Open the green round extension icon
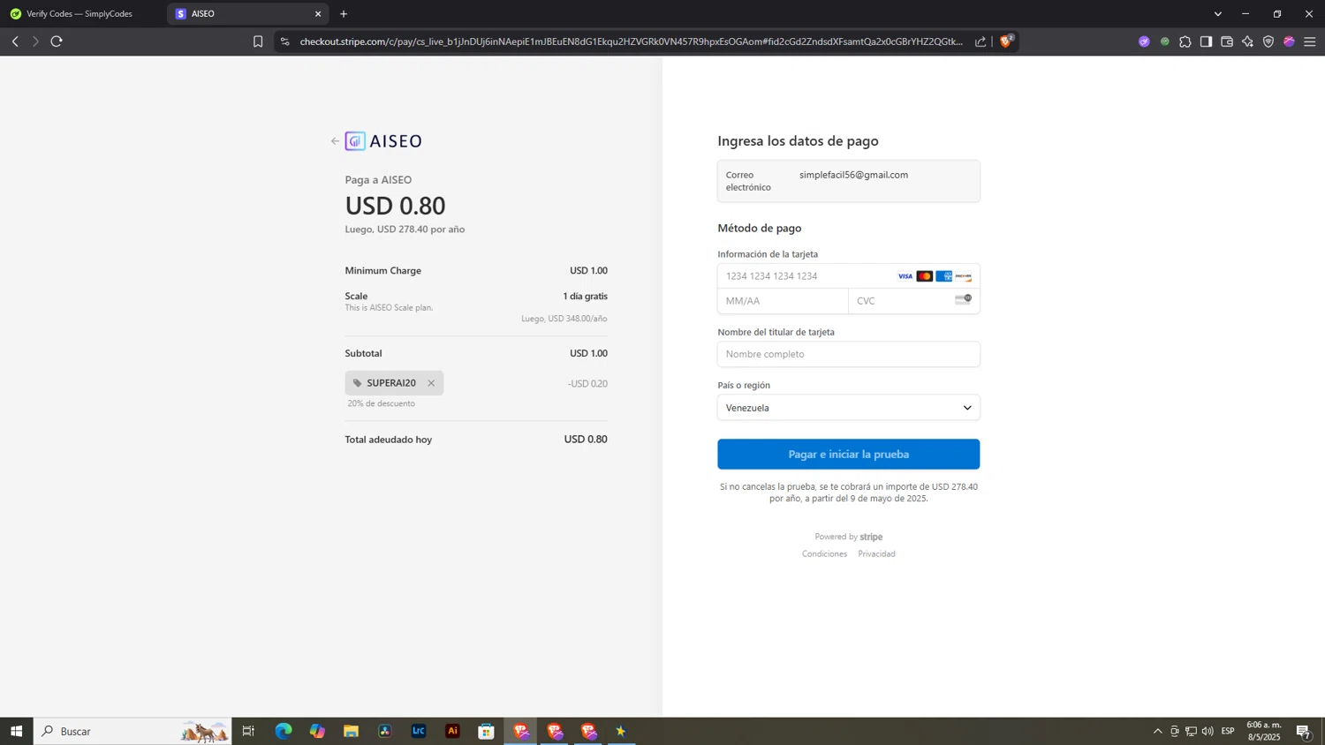 coord(1165,41)
